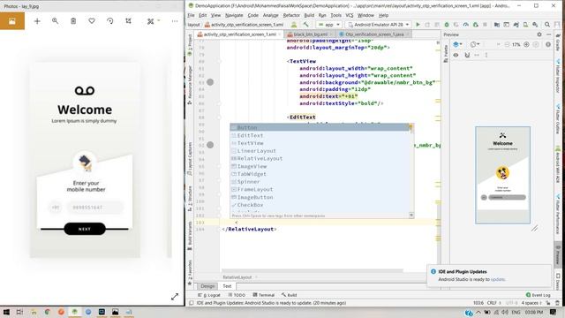
Task: Open SDK Manager icon in toolbar
Action: click(x=535, y=25)
